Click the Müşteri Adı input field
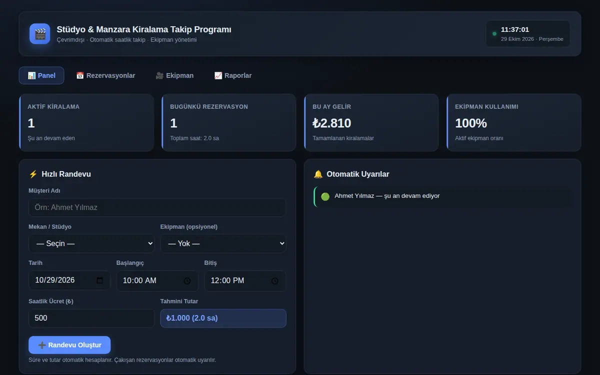The width and height of the screenshot is (600, 375). click(x=157, y=207)
